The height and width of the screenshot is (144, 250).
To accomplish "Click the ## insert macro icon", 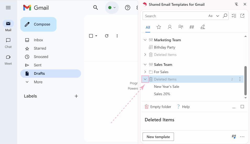I will [234, 136].
